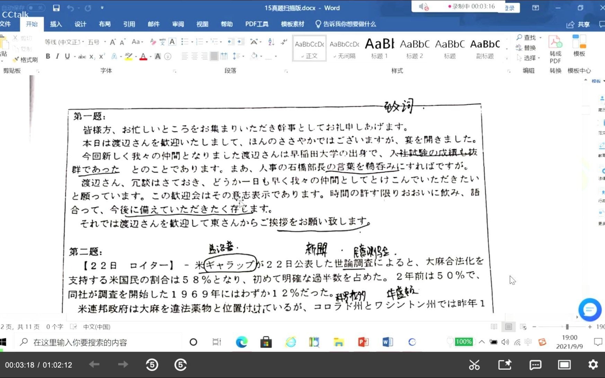Open the font group dialog launcher
The height and width of the screenshot is (378, 605).
(175, 71)
